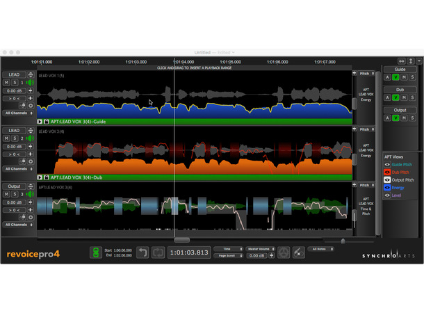424x313 pixels.
Task: Click track 3 Output name button
Action: coord(14,186)
